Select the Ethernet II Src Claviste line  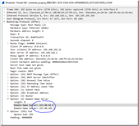(69, 12)
